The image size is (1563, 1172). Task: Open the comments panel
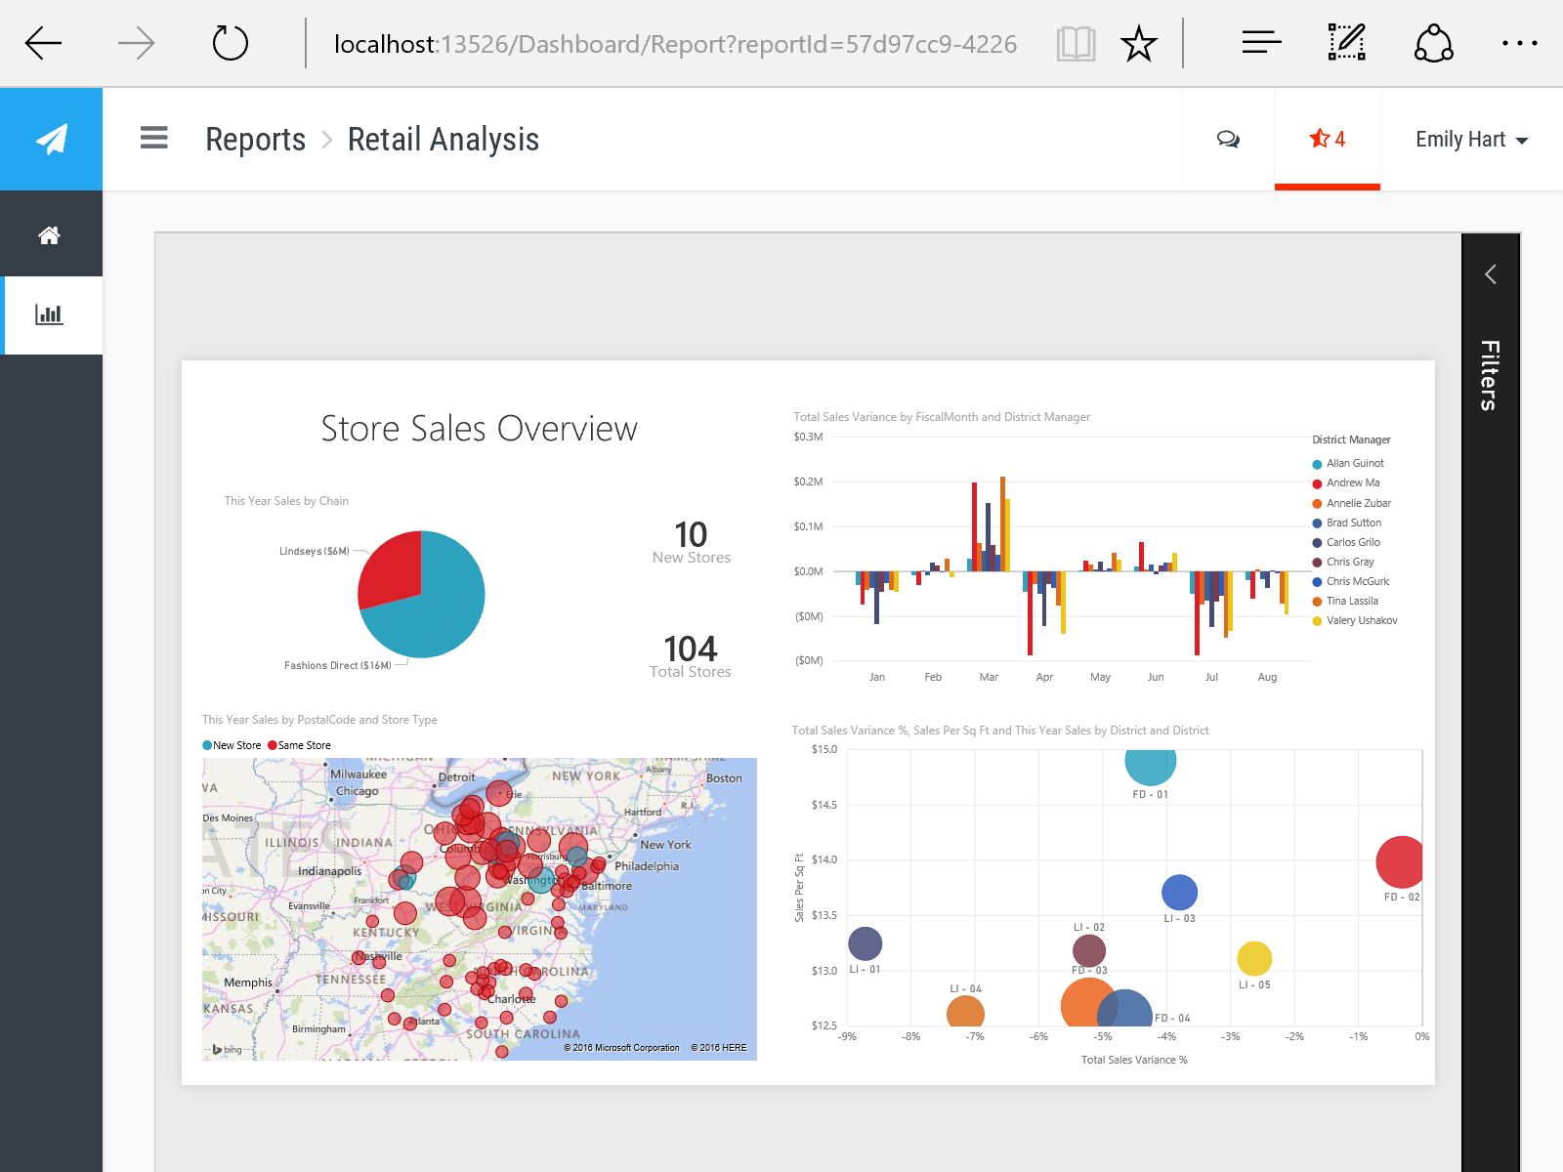tap(1228, 139)
